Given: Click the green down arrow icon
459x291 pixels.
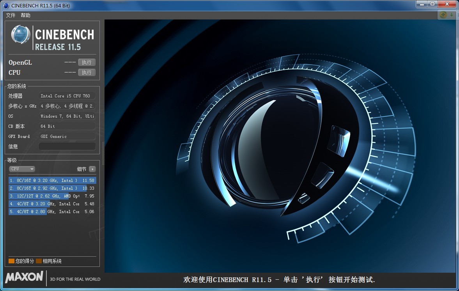Looking at the screenshot, I should click(452, 15).
